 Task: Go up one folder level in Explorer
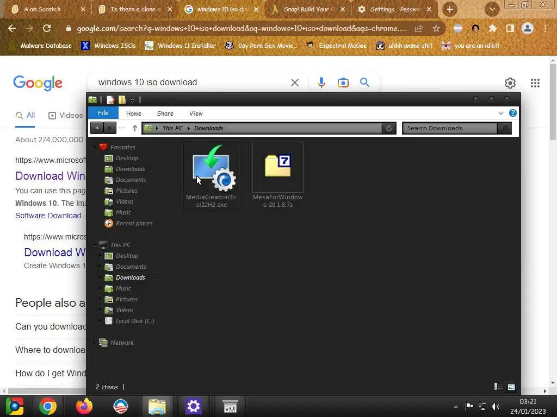[135, 128]
